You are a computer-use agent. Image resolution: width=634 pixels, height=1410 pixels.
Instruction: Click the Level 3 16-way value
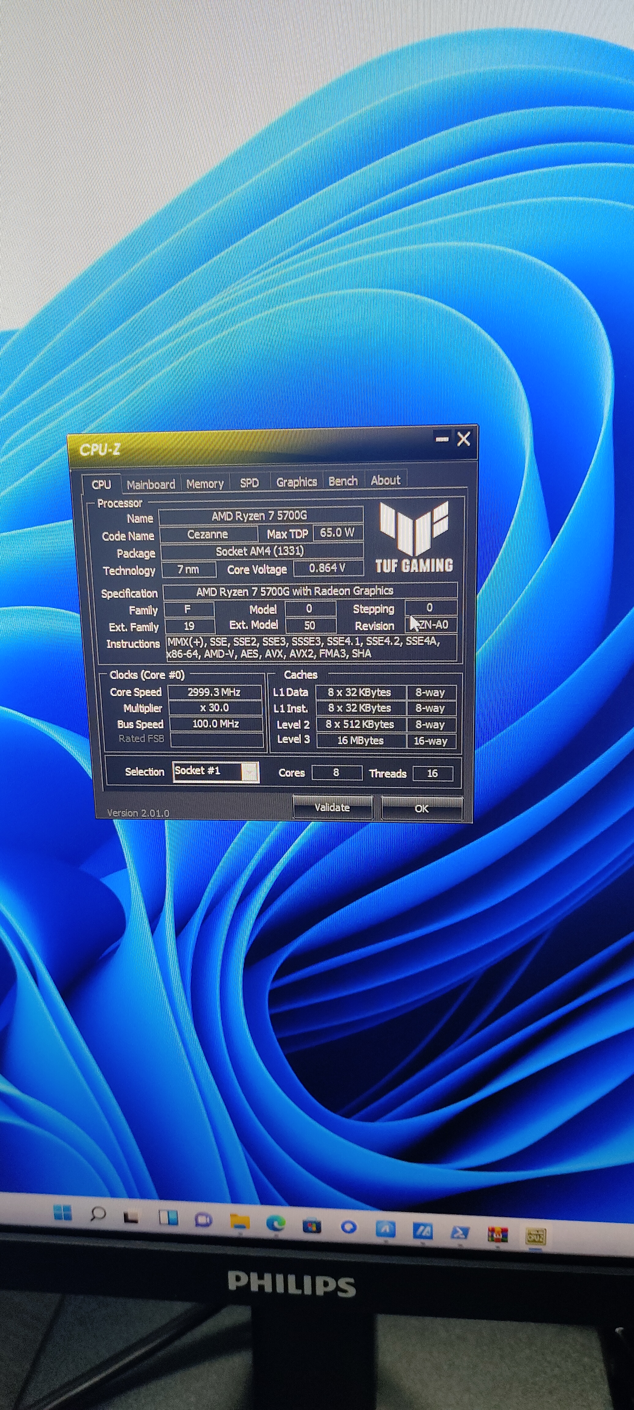[431, 741]
